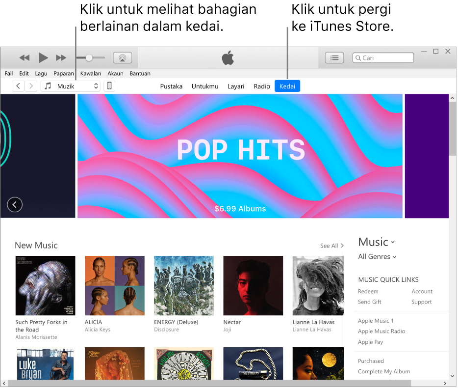Click the back circle arrow on the banner

14,204
